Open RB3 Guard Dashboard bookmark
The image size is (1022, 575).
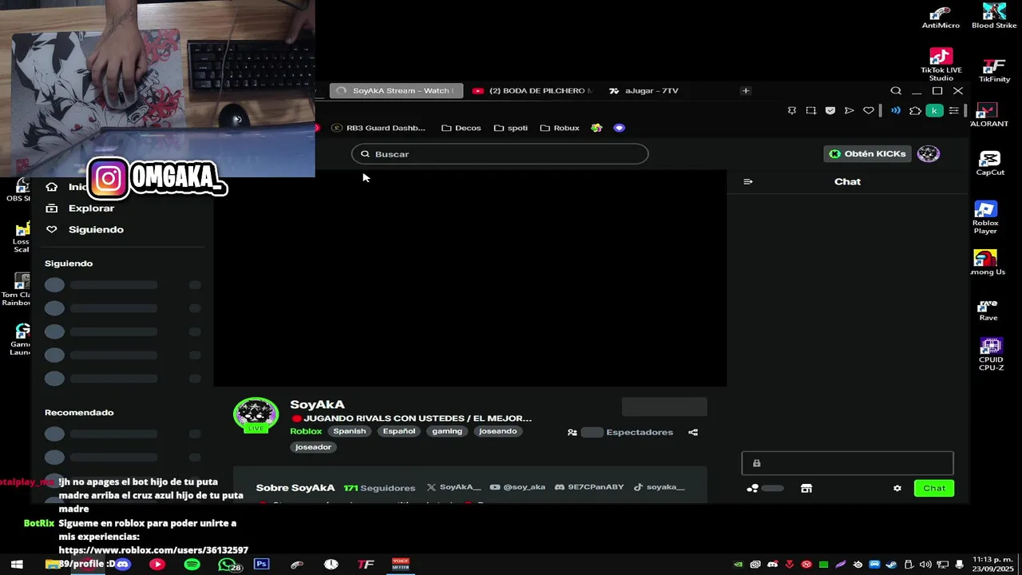coord(378,128)
